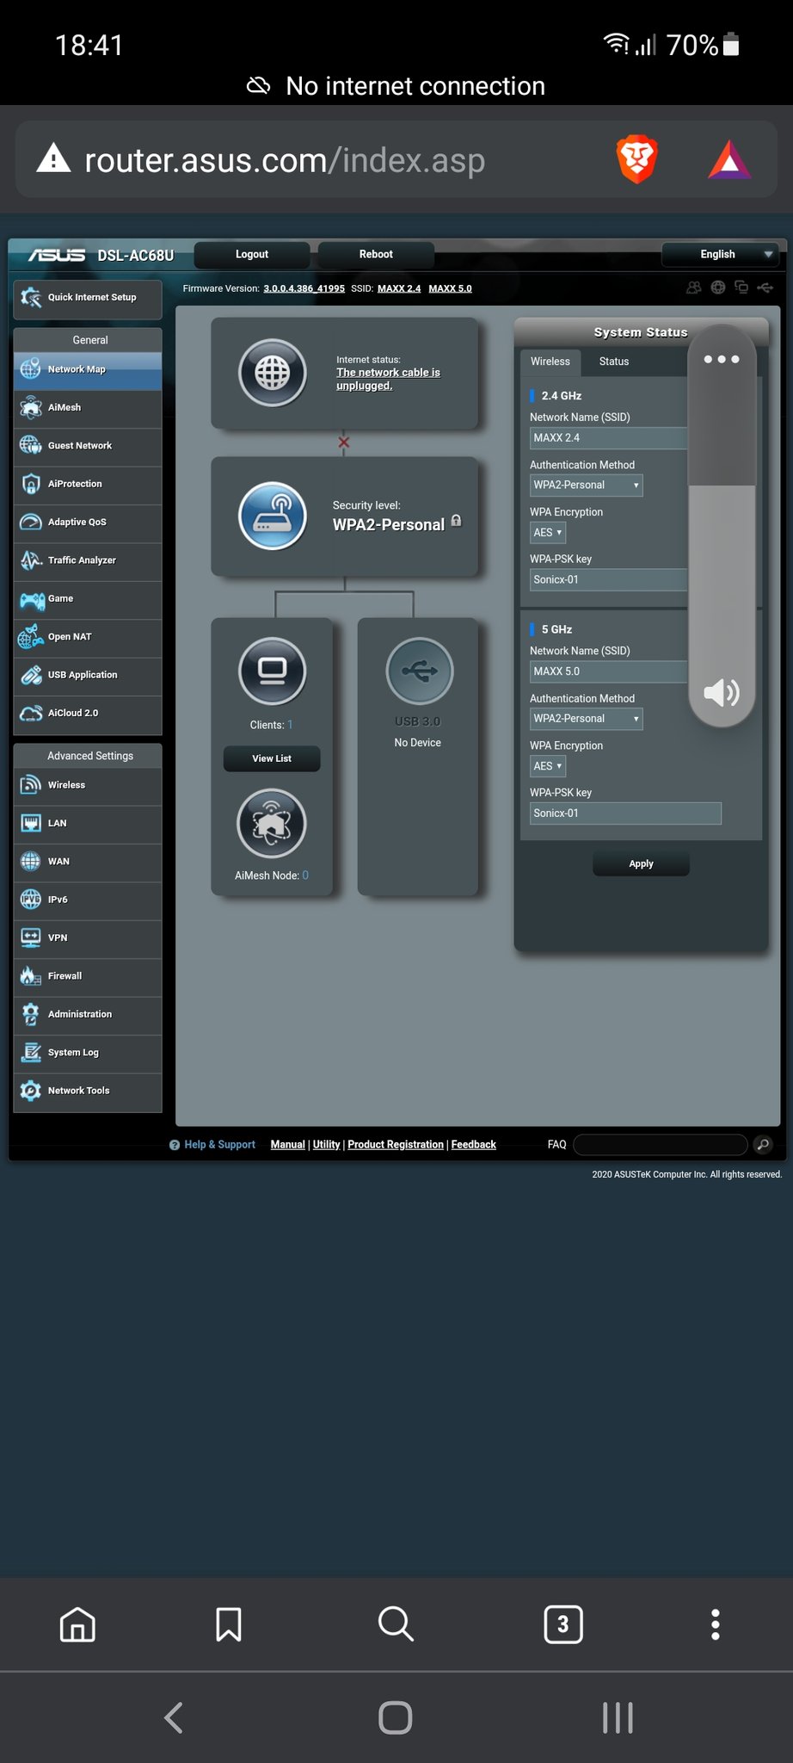Tap the volume speaker icon

722,692
